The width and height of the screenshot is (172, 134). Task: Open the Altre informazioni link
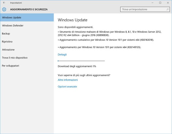tap(68, 80)
